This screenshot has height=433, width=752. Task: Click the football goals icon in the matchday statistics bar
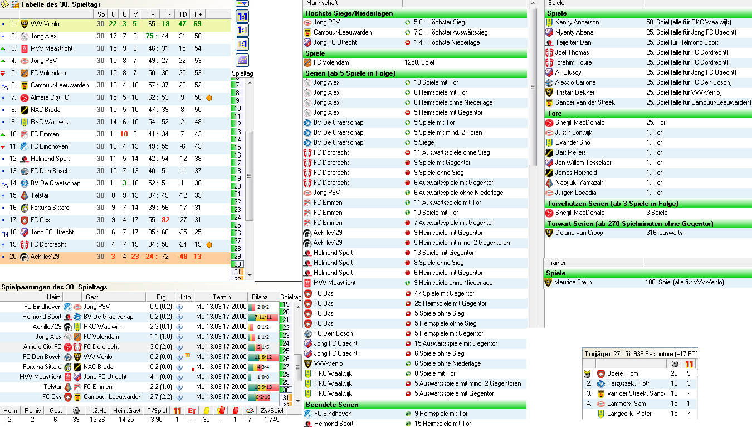point(76,410)
